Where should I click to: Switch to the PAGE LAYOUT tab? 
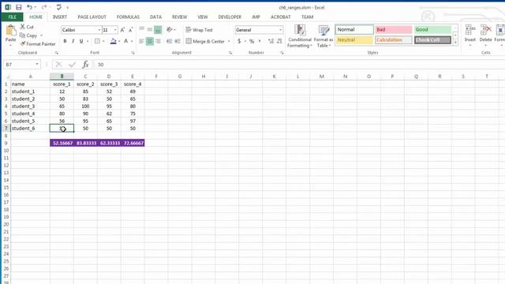(92, 17)
